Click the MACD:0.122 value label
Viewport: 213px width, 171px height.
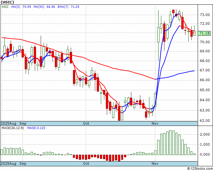tap(36, 128)
